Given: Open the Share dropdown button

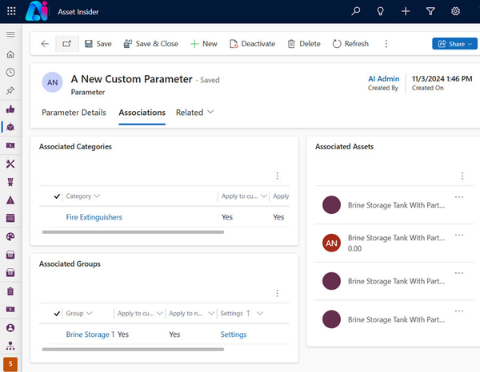Looking at the screenshot, I should 454,44.
